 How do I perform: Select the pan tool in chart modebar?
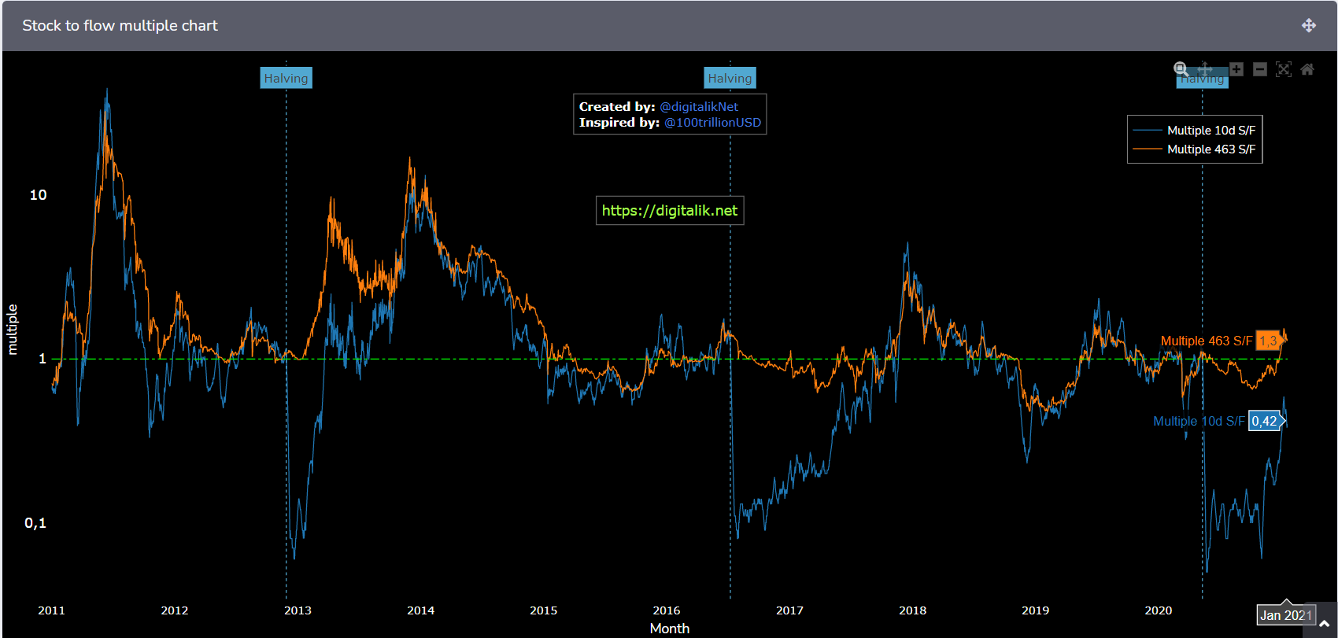(1205, 69)
